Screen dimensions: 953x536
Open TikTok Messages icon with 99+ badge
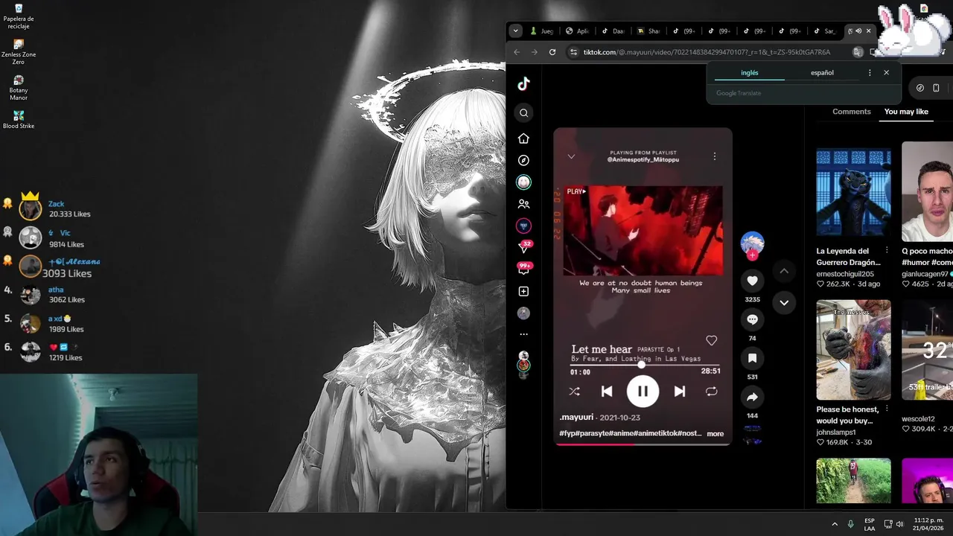tap(524, 269)
